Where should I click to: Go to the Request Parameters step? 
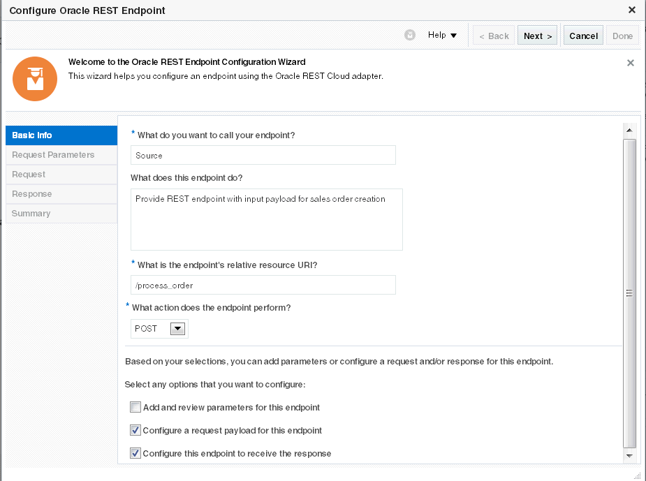pos(61,155)
